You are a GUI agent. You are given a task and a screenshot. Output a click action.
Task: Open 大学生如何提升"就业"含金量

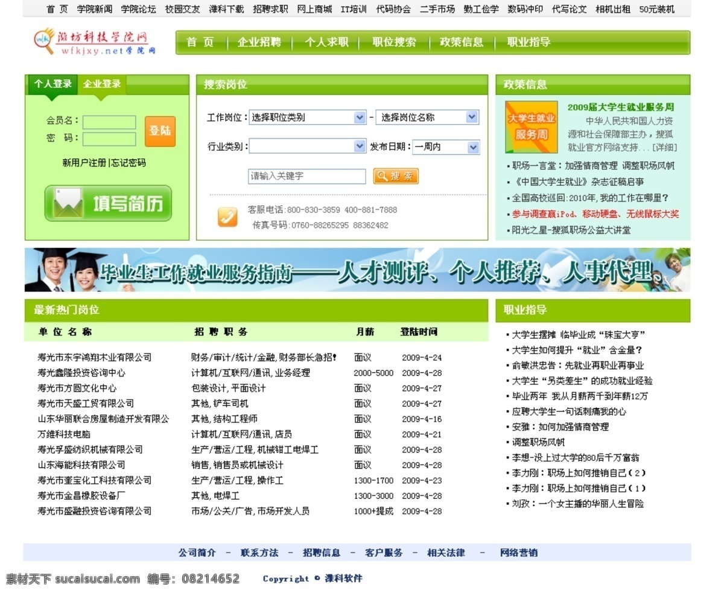click(577, 350)
